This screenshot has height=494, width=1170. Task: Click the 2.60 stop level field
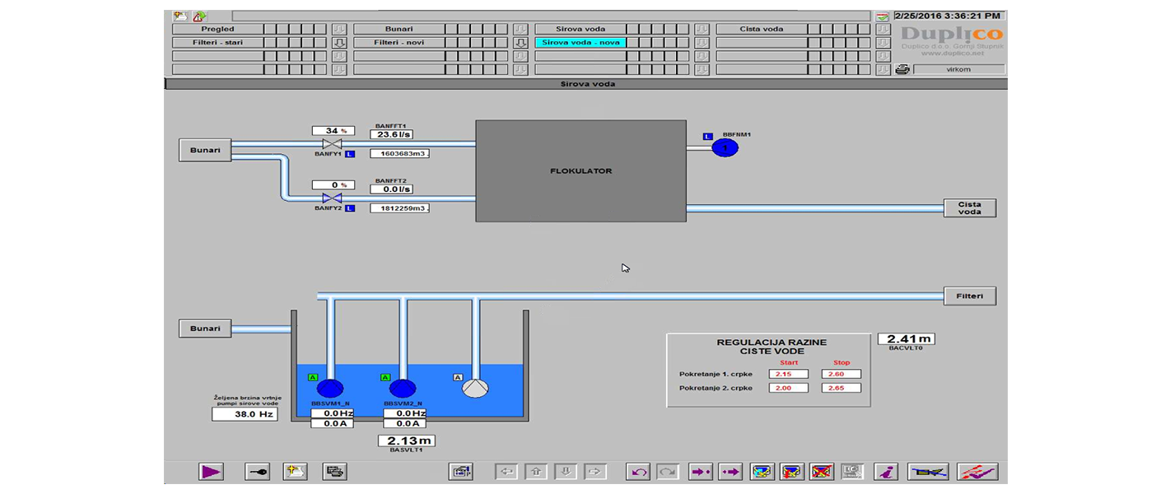tap(841, 374)
